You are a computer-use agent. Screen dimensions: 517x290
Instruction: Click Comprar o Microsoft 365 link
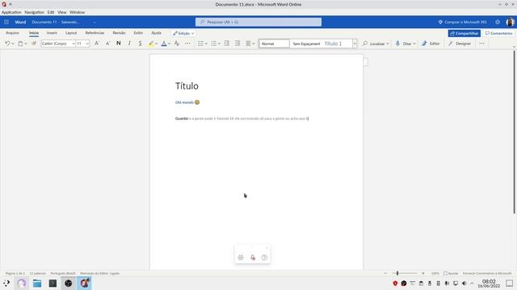pos(462,22)
